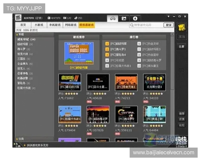Click the 论坛 forum button
Image resolution: width=201 pixels, height=161 pixels.
click(182, 125)
